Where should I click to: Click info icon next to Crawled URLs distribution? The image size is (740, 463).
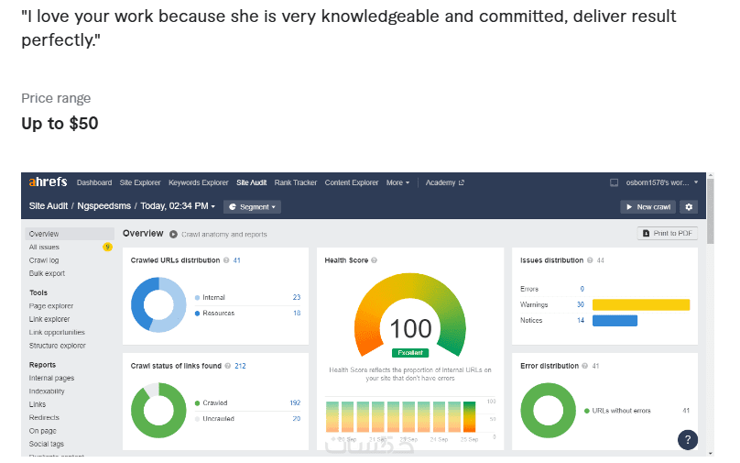coord(226,260)
